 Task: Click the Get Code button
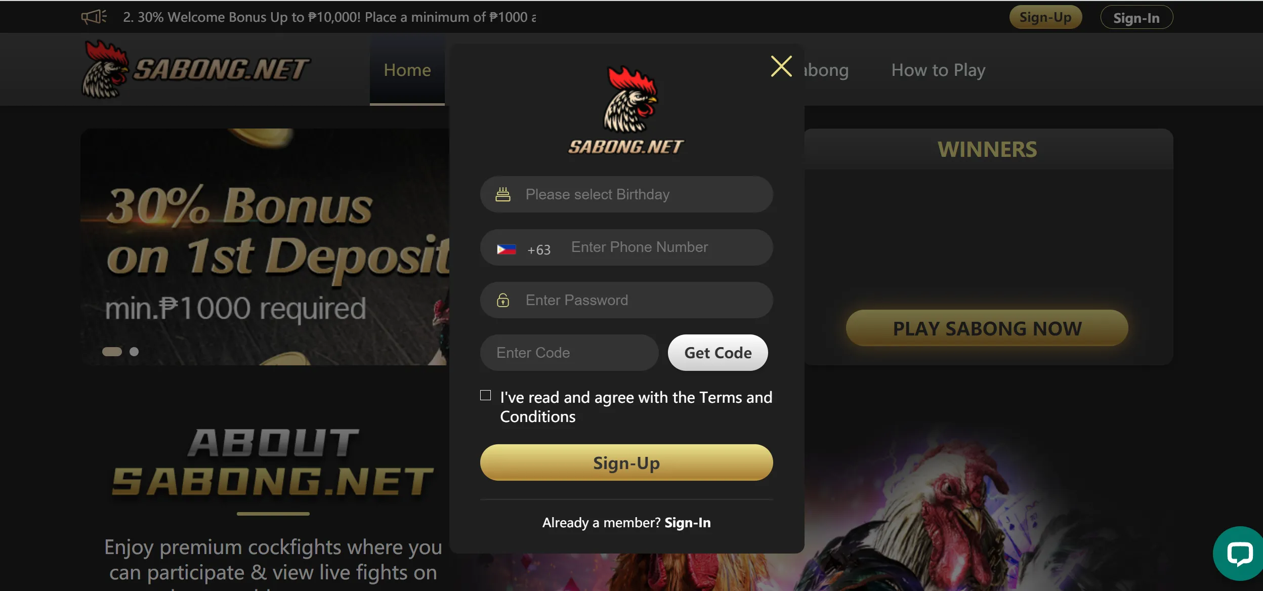tap(718, 352)
